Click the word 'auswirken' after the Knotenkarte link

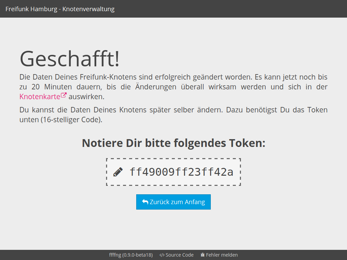(86, 96)
